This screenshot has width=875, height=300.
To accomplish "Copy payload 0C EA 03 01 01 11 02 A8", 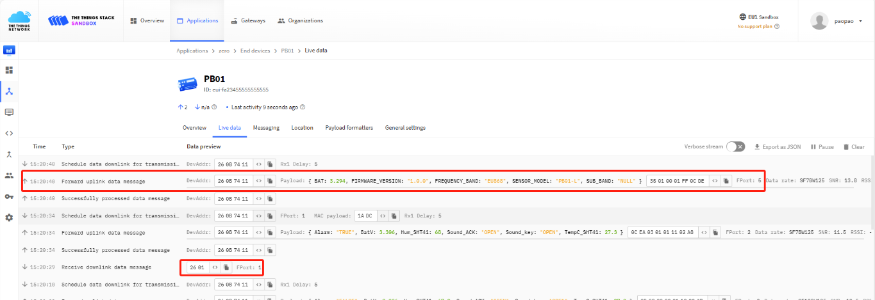I will pos(715,233).
